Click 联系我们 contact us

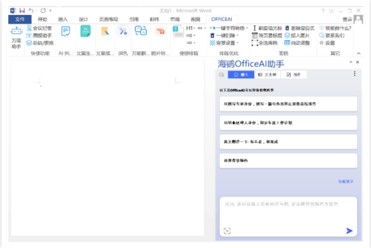coord(332,35)
